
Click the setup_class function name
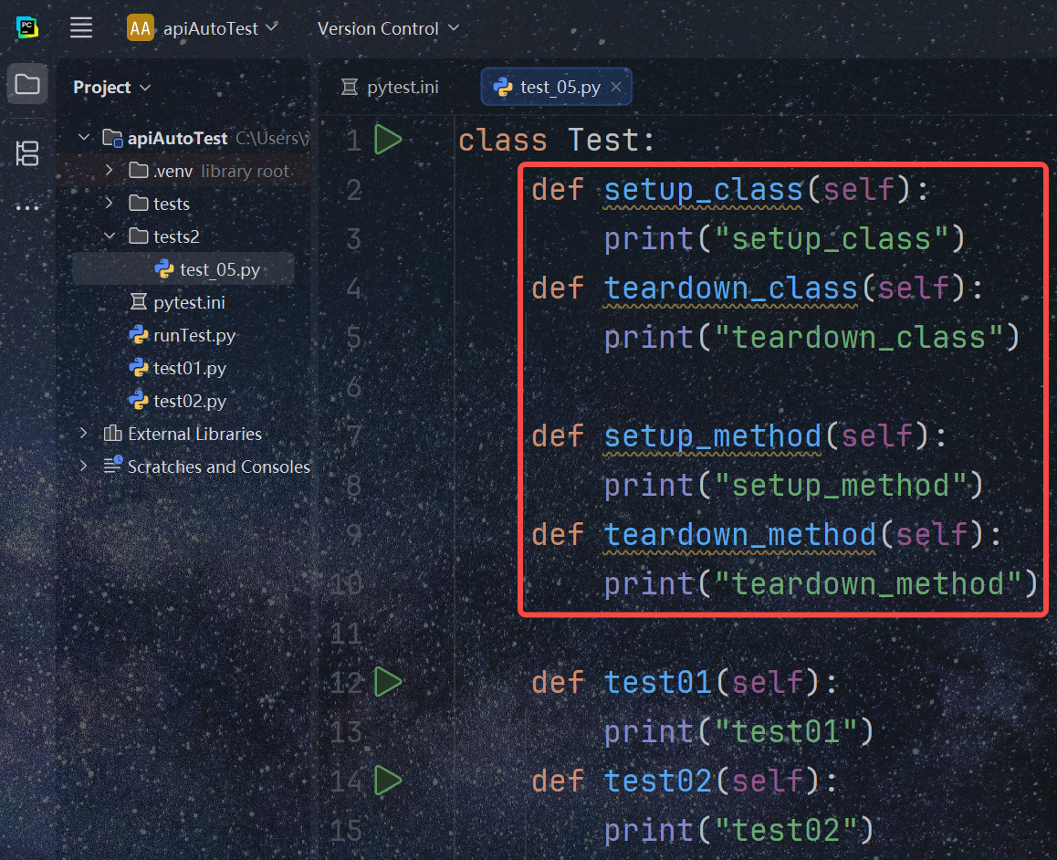[703, 190]
